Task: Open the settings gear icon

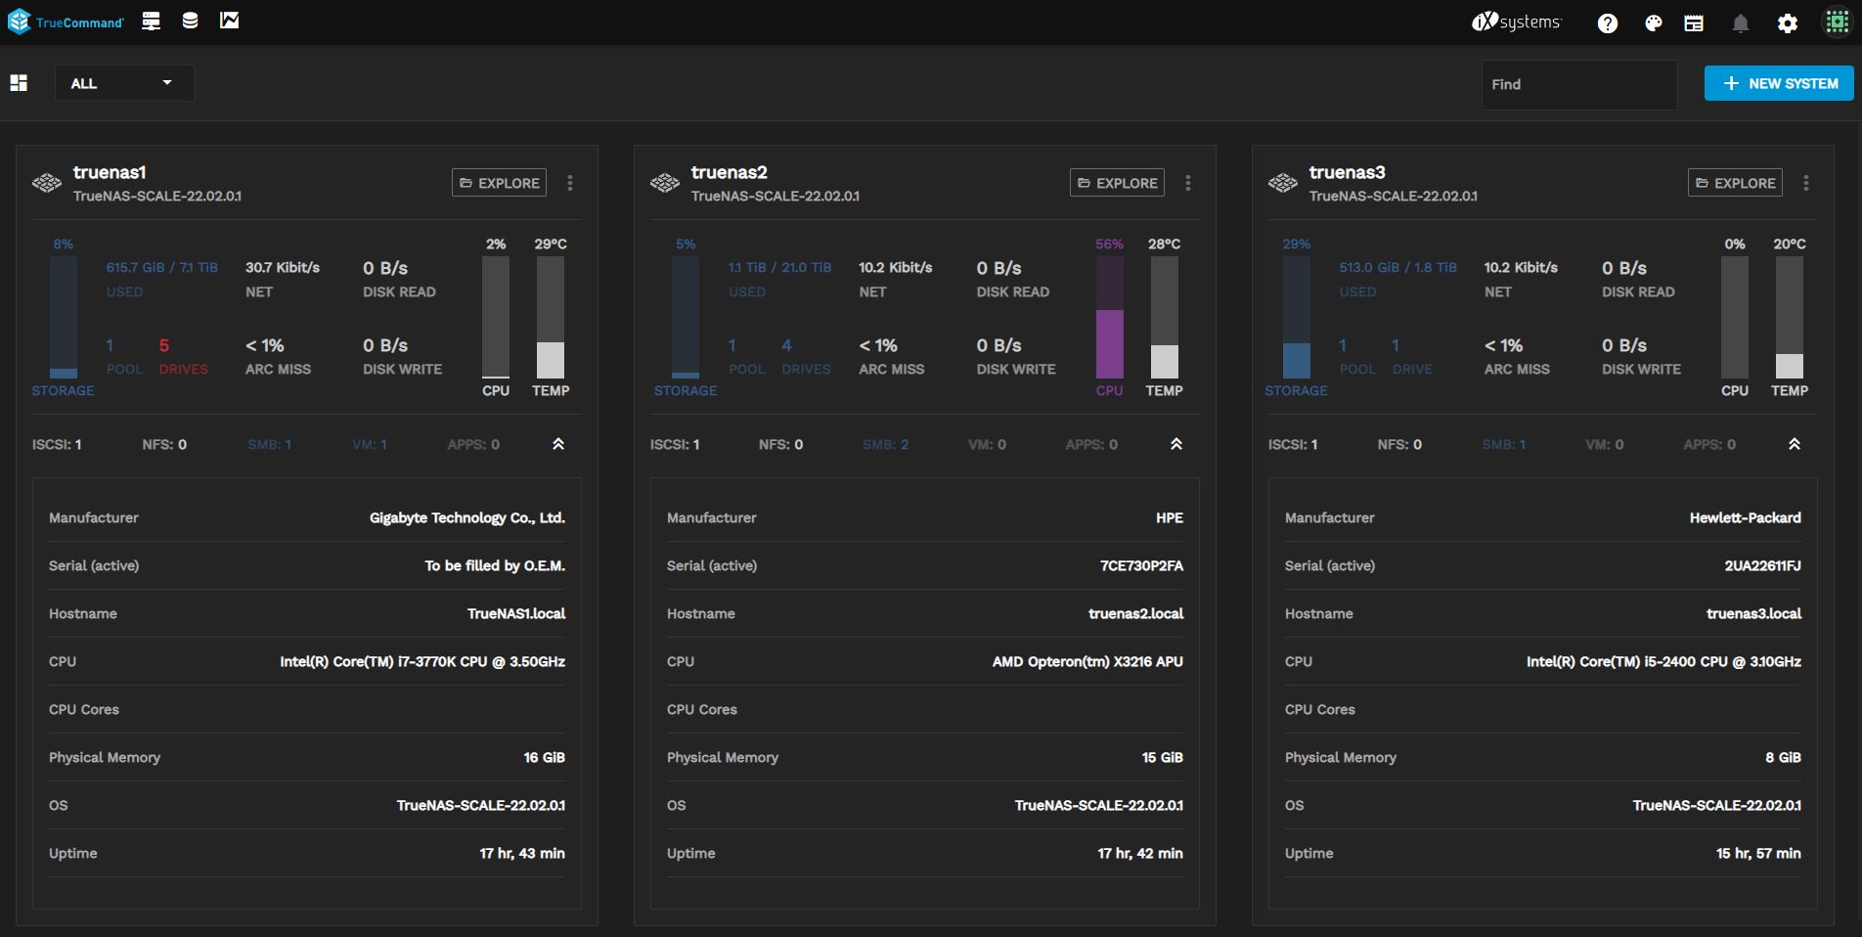Action: click(1787, 22)
